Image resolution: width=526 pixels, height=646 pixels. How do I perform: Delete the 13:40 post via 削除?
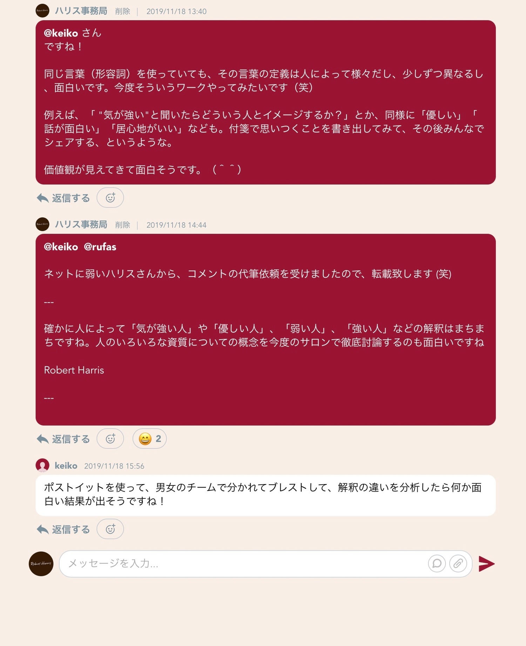123,11
